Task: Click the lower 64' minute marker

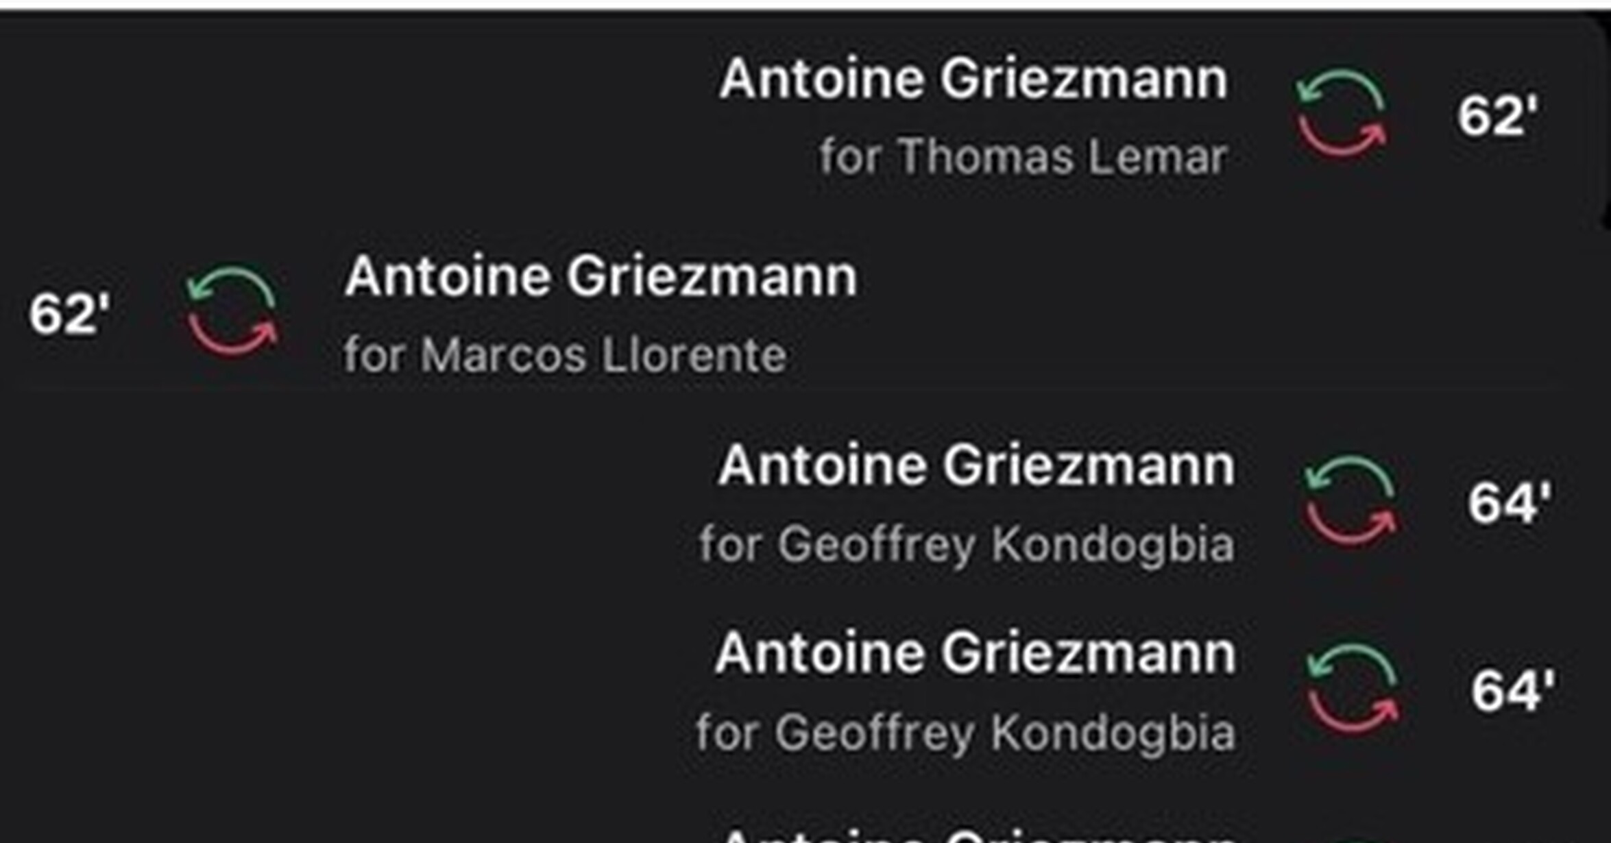Action: 1512,691
